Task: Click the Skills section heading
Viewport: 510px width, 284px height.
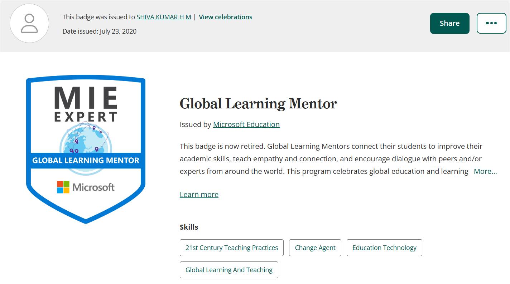Action: tap(189, 227)
